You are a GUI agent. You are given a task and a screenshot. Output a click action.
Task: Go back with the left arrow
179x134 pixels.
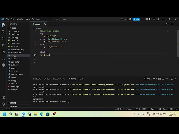click(53, 19)
